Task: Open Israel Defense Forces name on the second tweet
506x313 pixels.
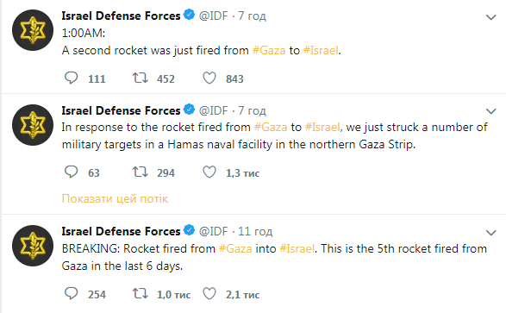Action: click(121, 110)
